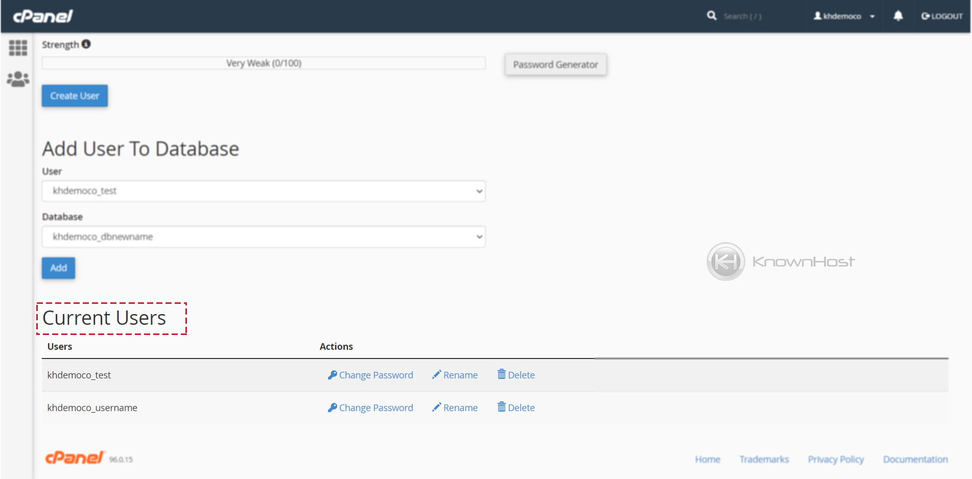This screenshot has height=479, width=972.
Task: Click the trash icon to delete khdemoco_test
Action: 502,374
